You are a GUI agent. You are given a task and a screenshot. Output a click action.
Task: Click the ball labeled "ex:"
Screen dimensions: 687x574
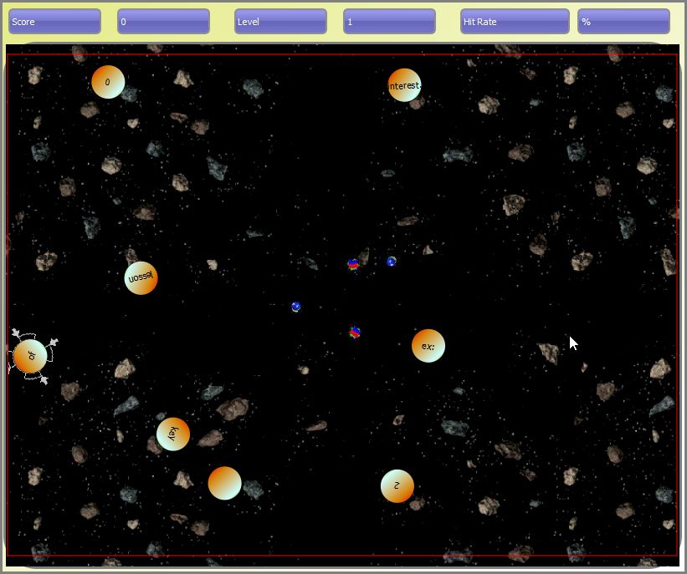(428, 344)
